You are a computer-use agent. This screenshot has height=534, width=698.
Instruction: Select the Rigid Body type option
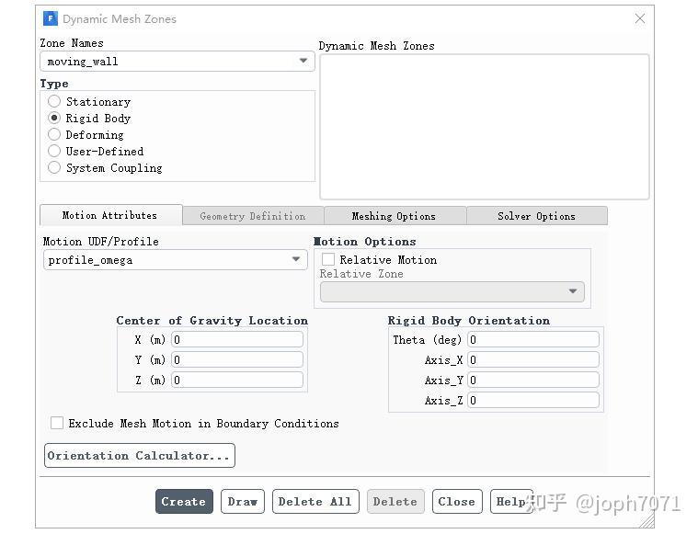[x=54, y=118]
